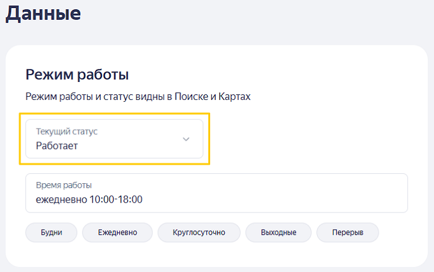The image size is (434, 272).
Task: Click empty card space right of status dropdown
Action: pos(311,139)
